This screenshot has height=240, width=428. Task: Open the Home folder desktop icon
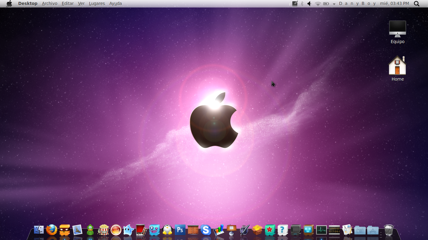(398, 69)
